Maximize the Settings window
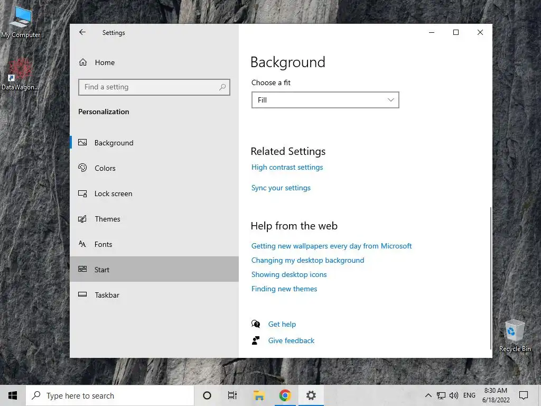The width and height of the screenshot is (541, 406). coord(456,32)
